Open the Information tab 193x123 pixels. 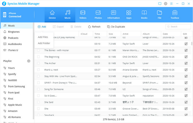[114, 15]
